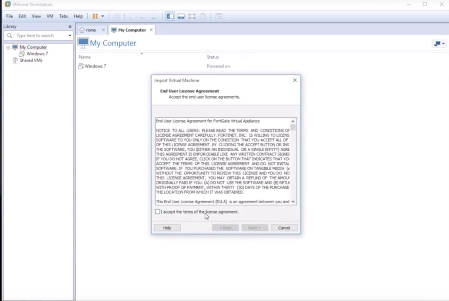Click the large My Computer header icon

[83, 43]
